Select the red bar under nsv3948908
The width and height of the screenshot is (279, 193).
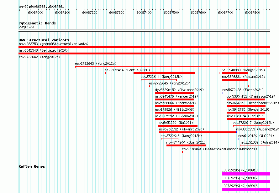point(235,73)
